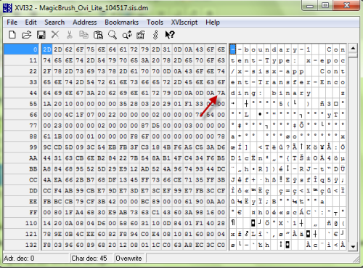This screenshot has width=363, height=268.
Task: Open Find with the magnifier icon
Action: click(x=113, y=35)
